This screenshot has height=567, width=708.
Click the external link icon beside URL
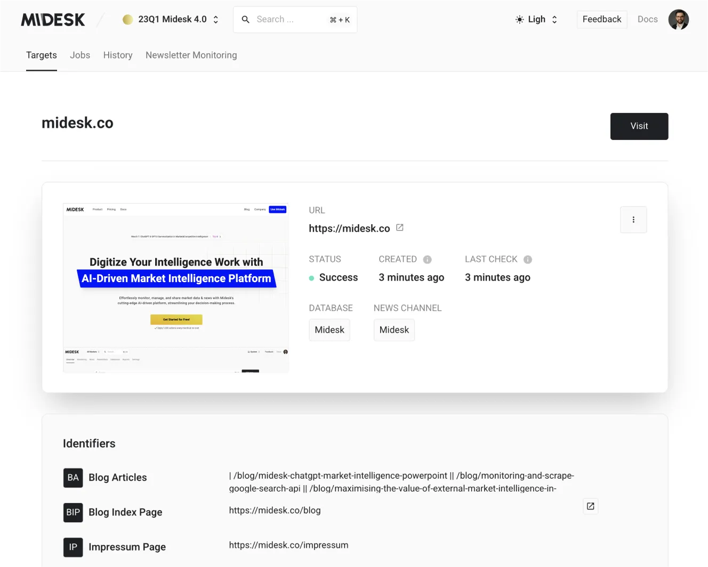pos(400,227)
